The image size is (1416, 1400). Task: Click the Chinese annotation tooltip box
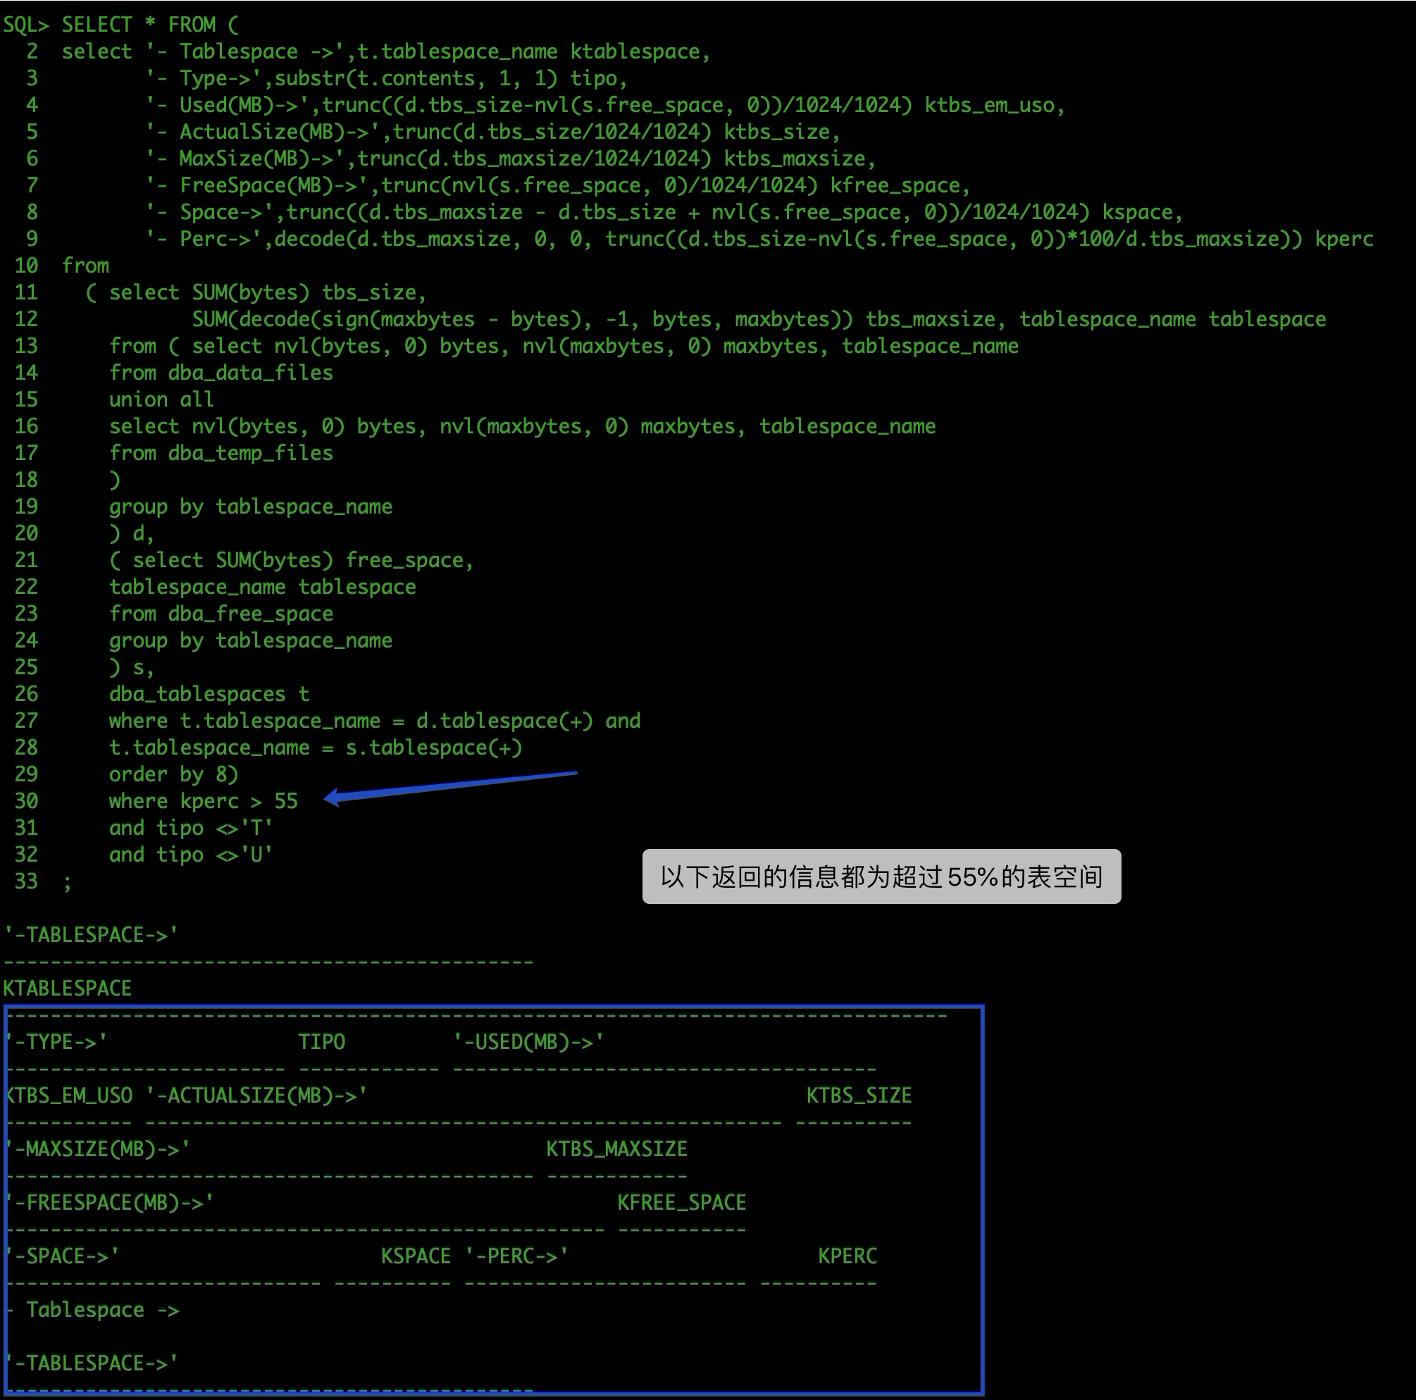click(x=881, y=876)
